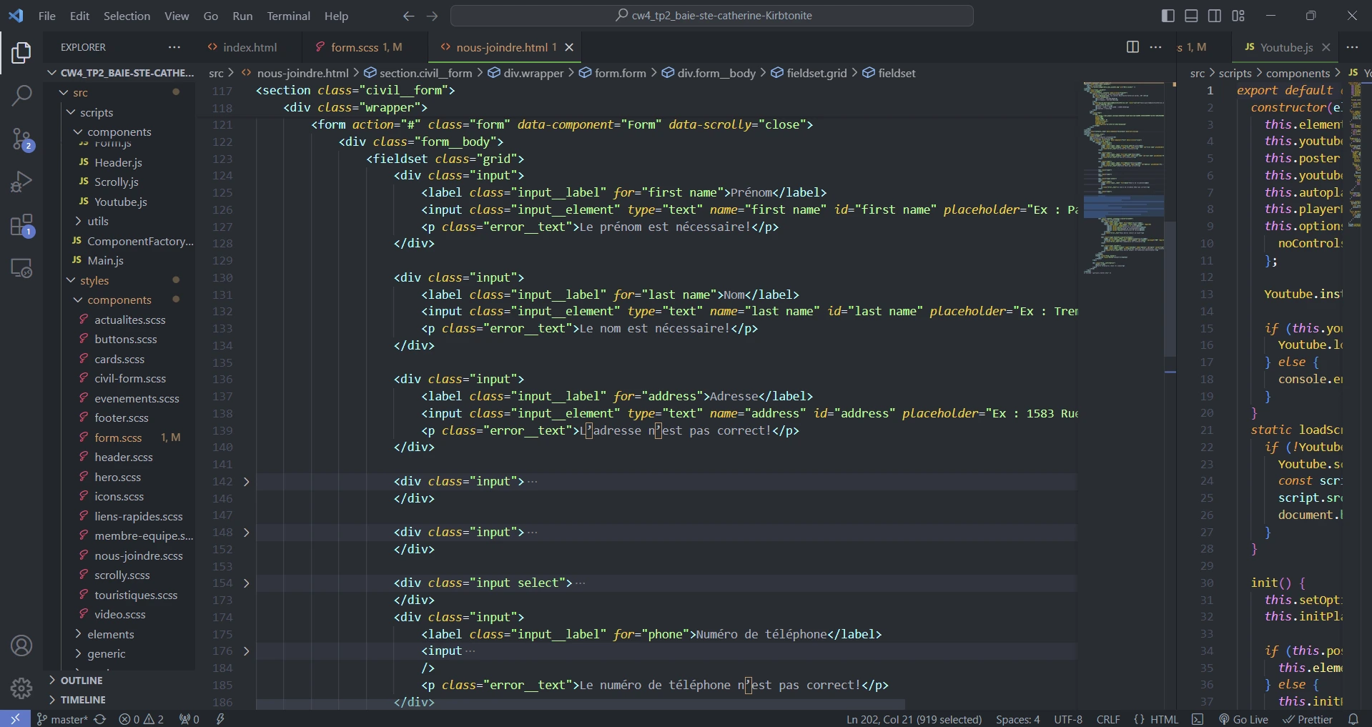This screenshot has width=1372, height=727.
Task: Click the cursor position Ln 202, Col 21
Action: click(914, 719)
